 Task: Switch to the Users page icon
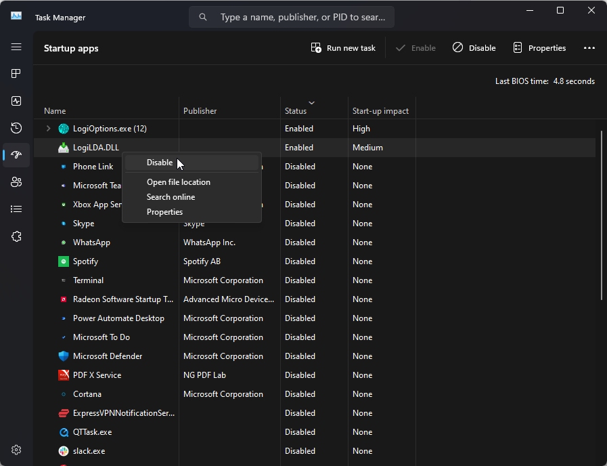16,182
